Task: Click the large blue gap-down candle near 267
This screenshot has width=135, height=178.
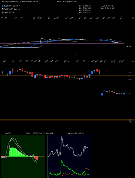Action: 102,94
